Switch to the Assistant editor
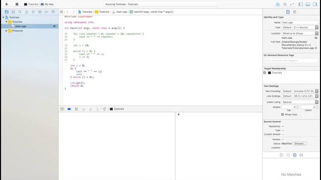The height and width of the screenshot is (180, 321). tap(285, 4)
